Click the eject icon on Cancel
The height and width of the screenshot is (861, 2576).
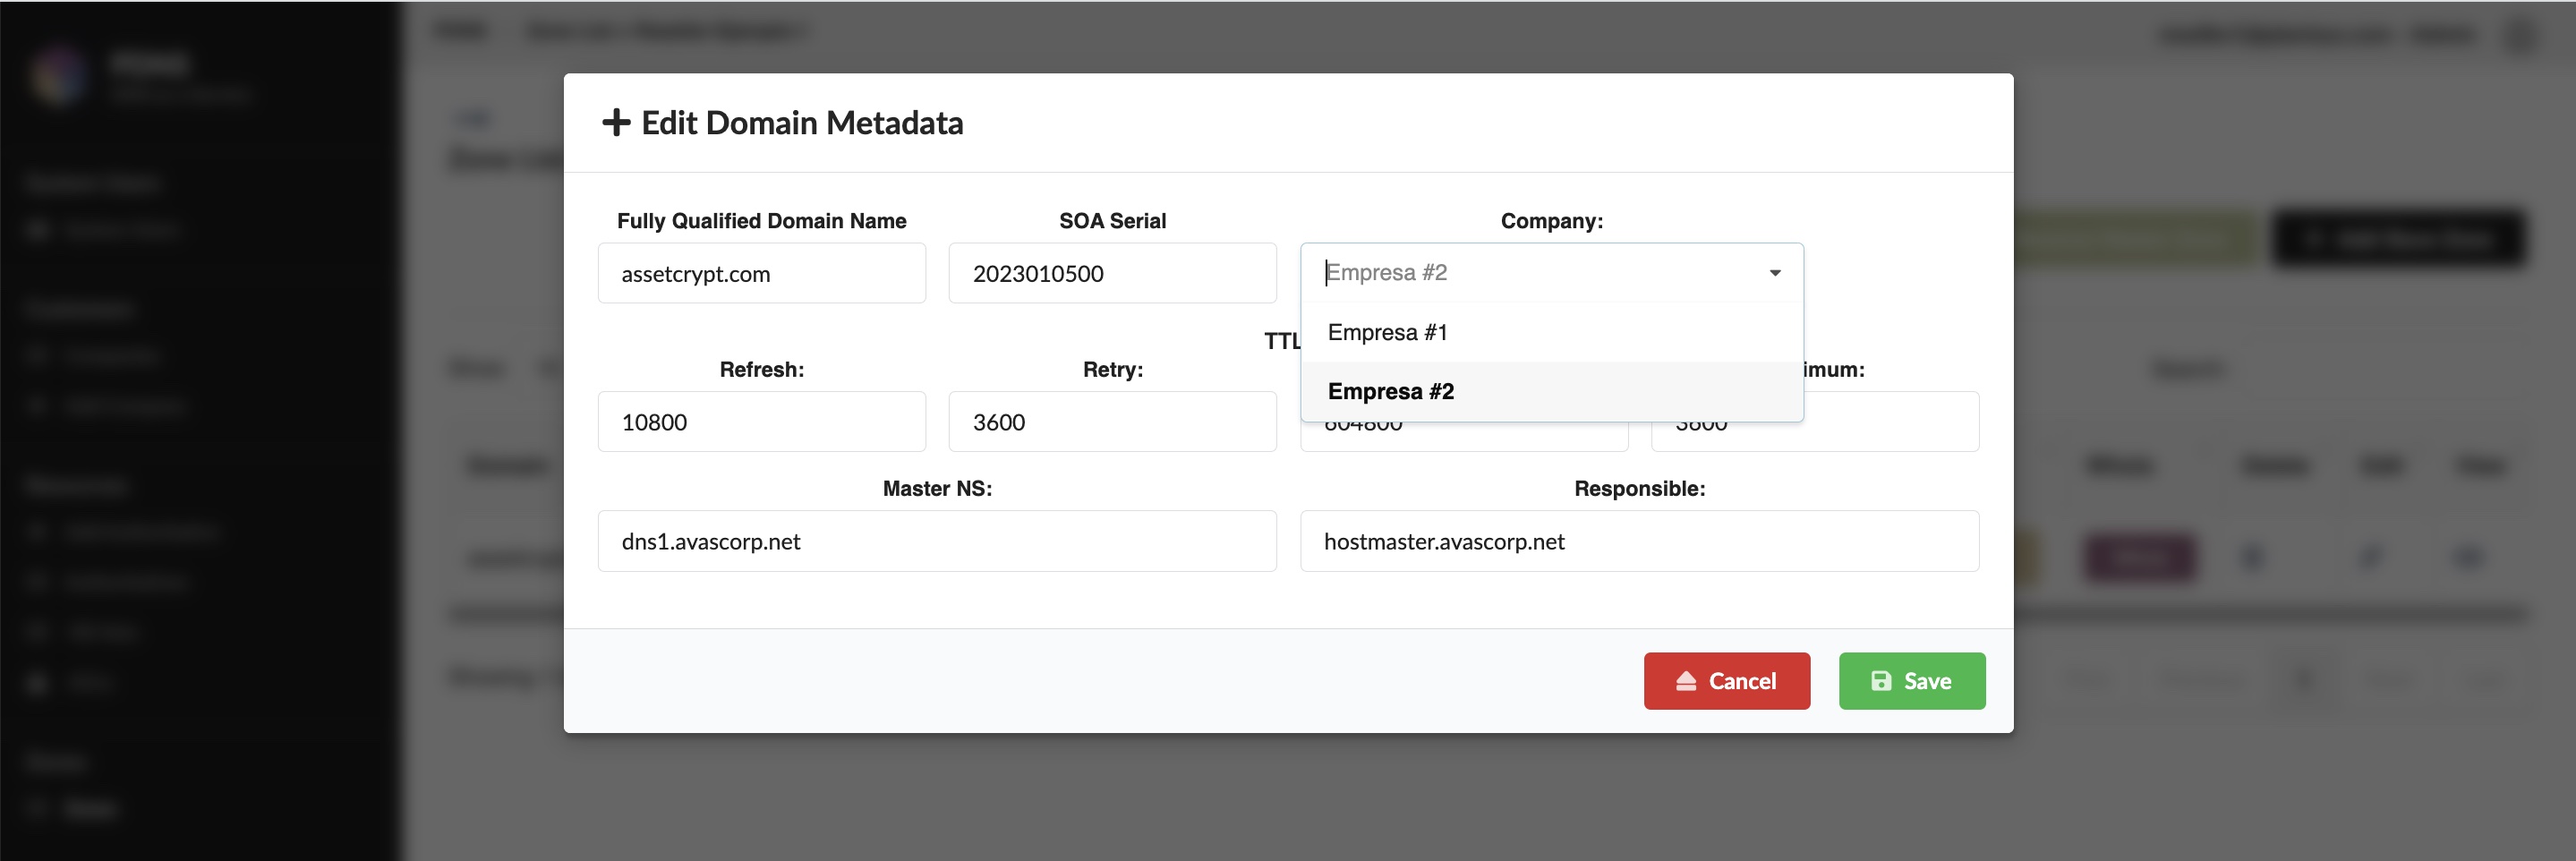coord(1686,681)
